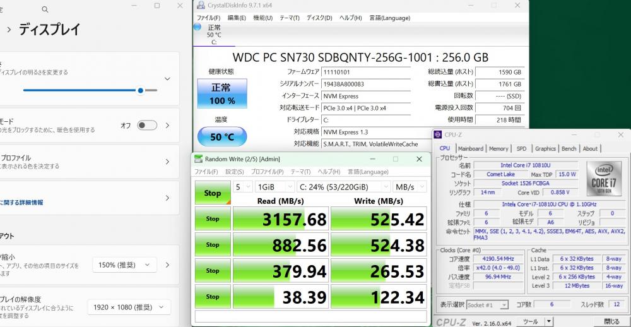Click the CPU-Z title bar app icon
Image resolution: width=631 pixels, height=327 pixels.
click(438, 134)
